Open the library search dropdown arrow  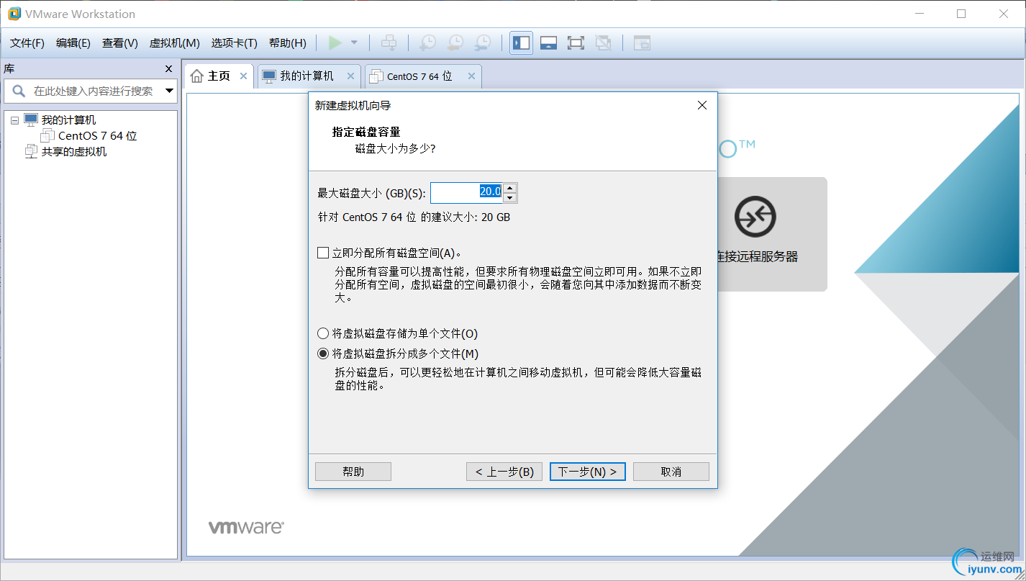pos(170,91)
